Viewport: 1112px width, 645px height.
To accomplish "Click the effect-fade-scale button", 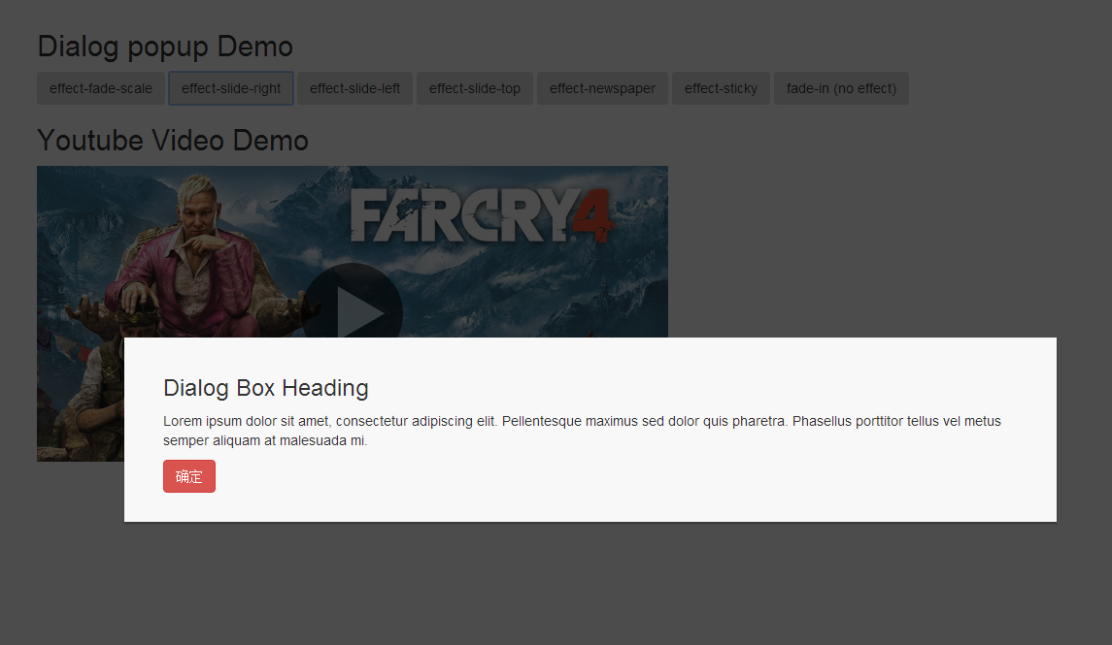I will tap(101, 88).
